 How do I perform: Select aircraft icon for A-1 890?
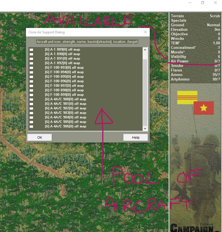(31, 54)
